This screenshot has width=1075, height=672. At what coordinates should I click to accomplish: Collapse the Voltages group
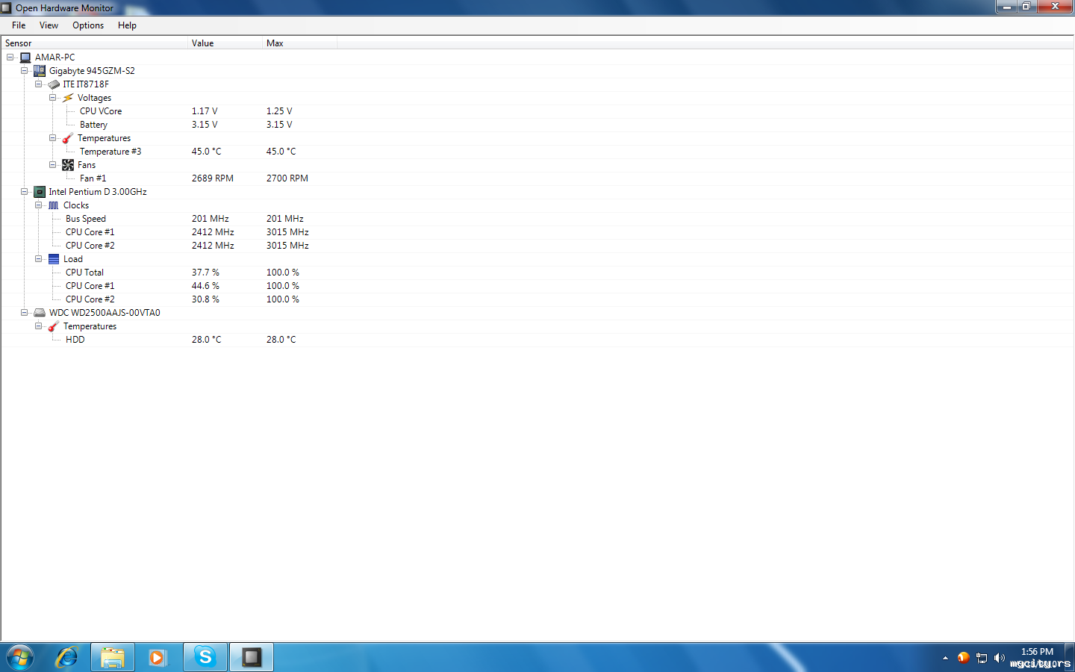(x=53, y=98)
